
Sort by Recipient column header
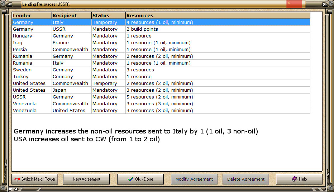tap(72, 15)
